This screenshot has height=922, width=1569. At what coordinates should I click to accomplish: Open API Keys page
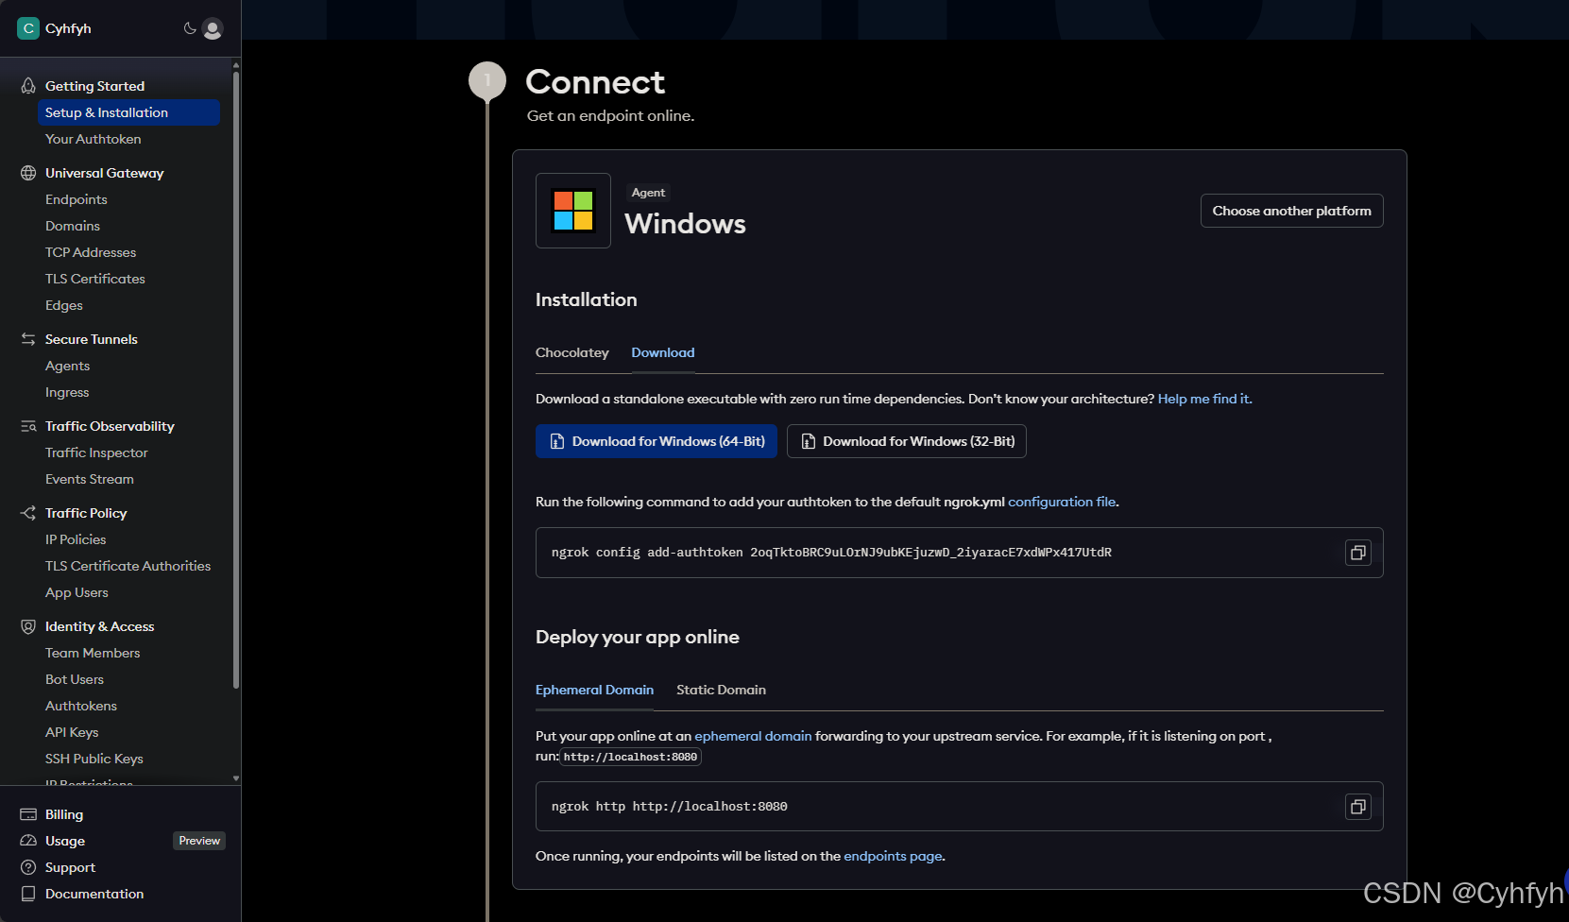(72, 732)
